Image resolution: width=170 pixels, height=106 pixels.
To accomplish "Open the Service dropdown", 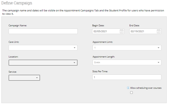I will click(x=24, y=78).
